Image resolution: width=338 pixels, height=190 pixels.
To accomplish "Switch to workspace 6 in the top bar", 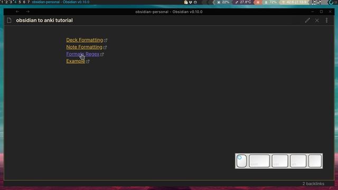I will [24, 2].
